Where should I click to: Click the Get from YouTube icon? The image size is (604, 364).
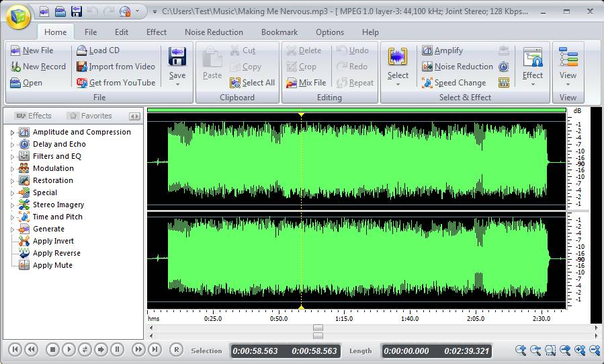tap(81, 83)
